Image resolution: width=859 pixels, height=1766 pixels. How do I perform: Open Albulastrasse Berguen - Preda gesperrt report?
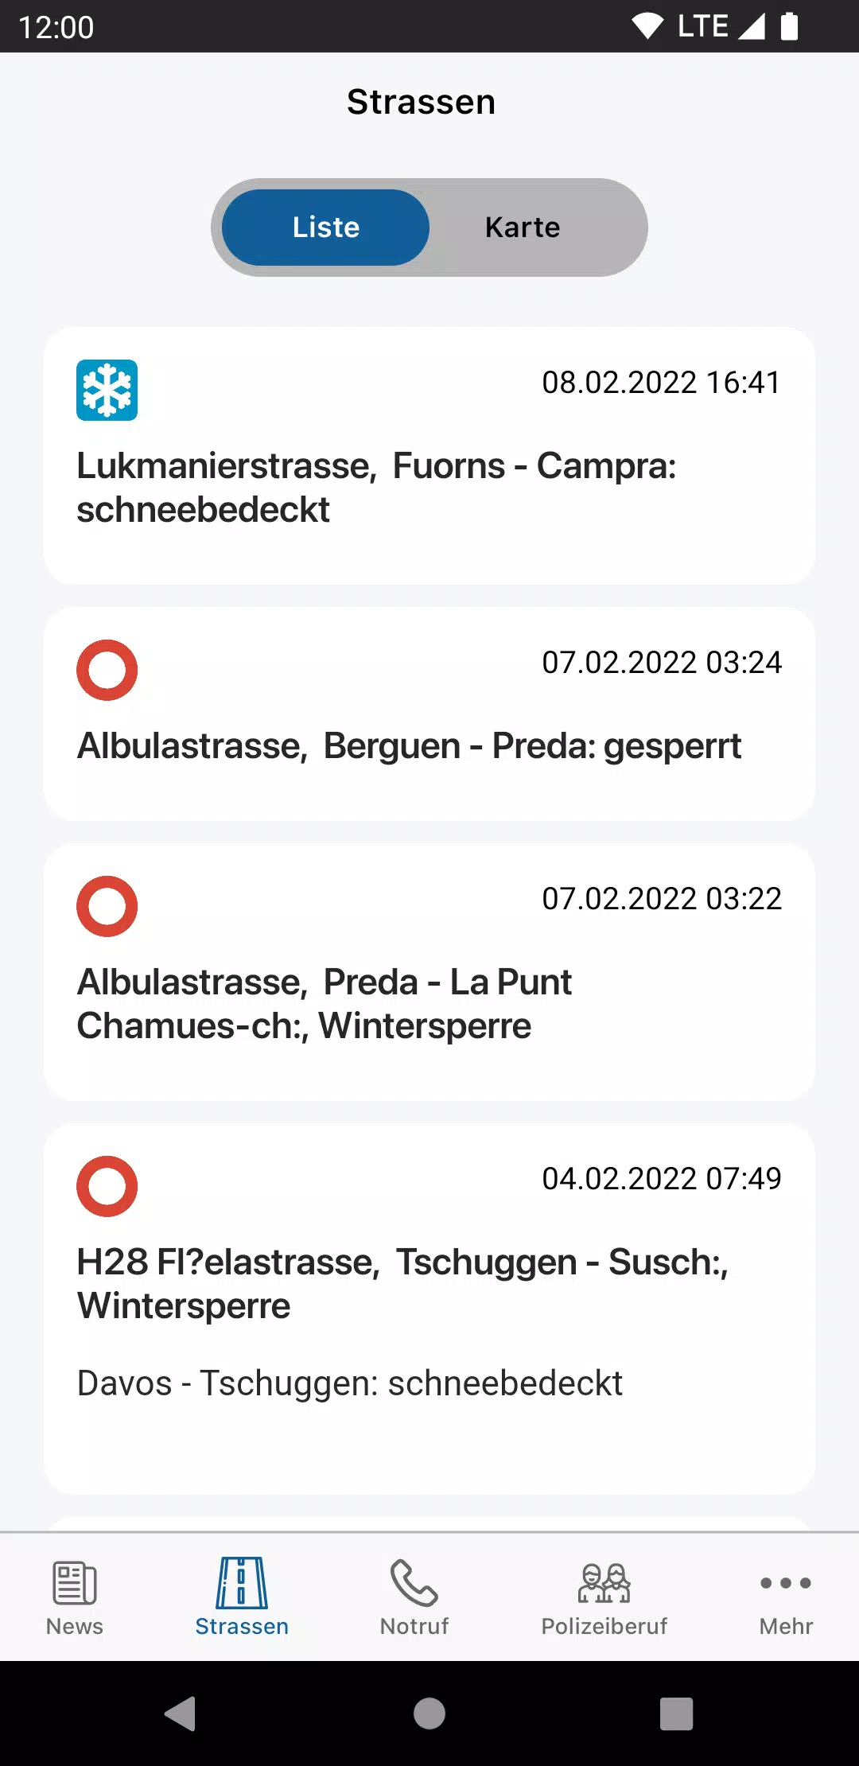[x=409, y=746]
